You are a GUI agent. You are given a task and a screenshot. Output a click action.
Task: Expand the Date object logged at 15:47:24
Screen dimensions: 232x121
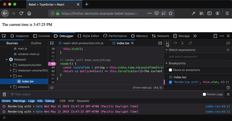click(34, 106)
